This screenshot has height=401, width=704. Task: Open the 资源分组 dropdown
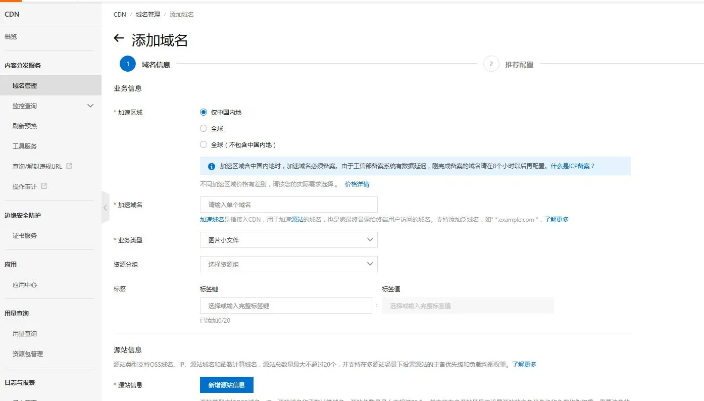point(289,264)
